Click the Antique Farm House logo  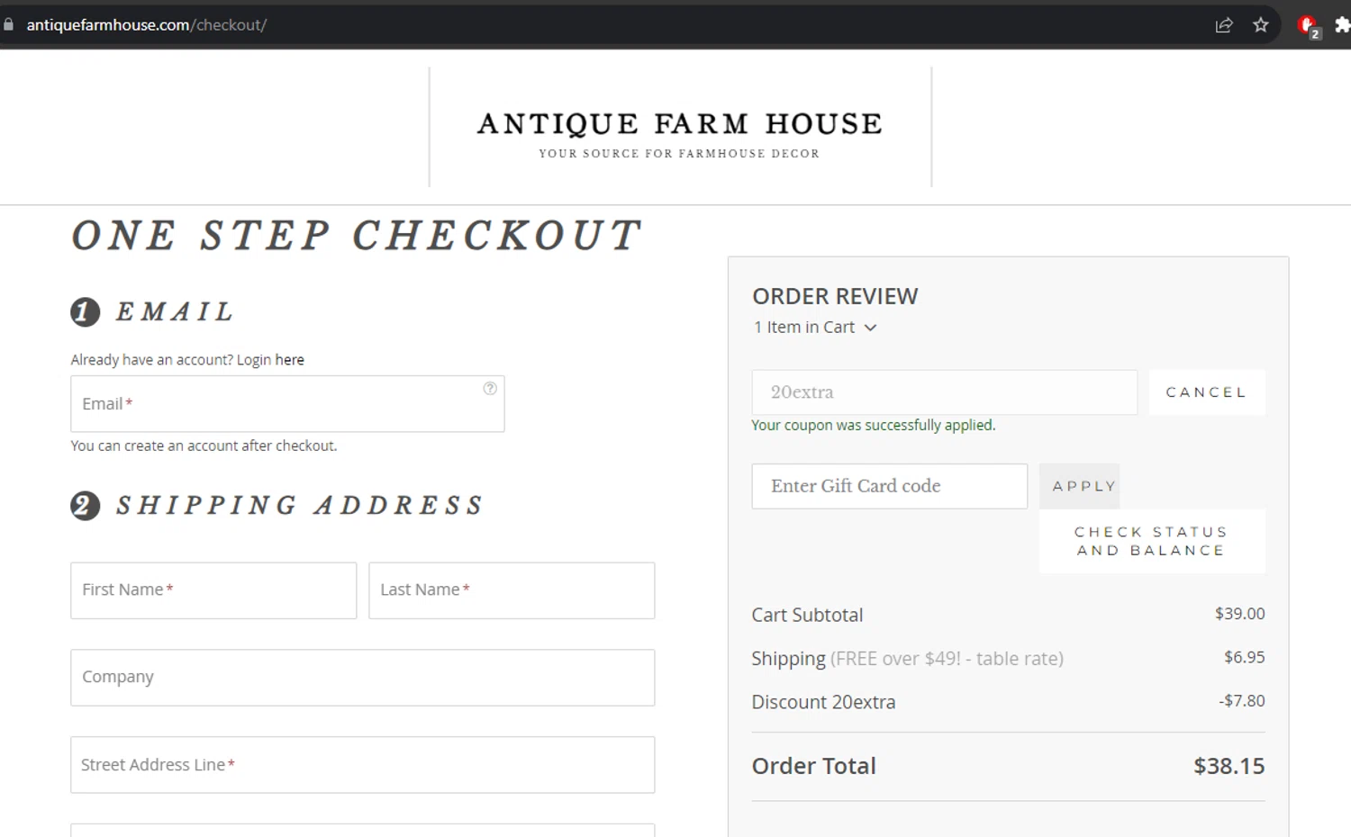(x=680, y=133)
